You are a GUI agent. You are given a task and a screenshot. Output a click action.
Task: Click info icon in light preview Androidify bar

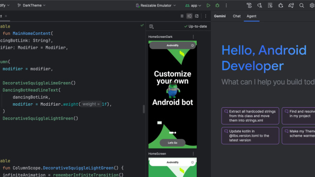(x=192, y=162)
